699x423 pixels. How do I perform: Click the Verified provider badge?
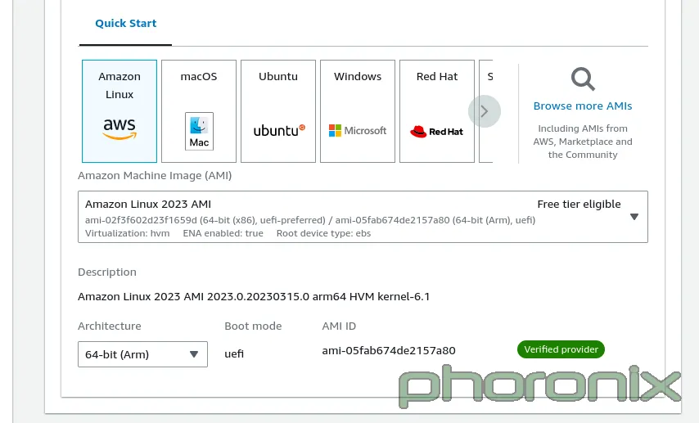tap(561, 349)
